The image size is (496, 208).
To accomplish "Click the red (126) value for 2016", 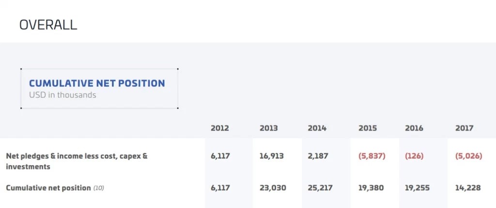I will [x=414, y=156].
